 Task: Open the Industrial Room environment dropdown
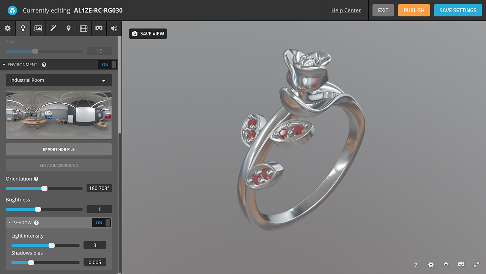(59, 80)
